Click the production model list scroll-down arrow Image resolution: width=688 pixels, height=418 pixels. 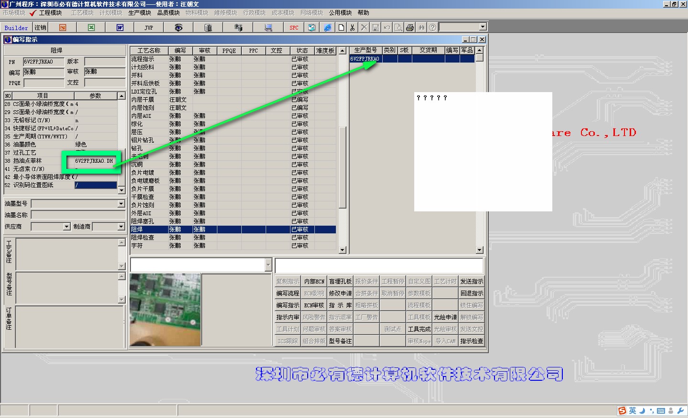480,250
